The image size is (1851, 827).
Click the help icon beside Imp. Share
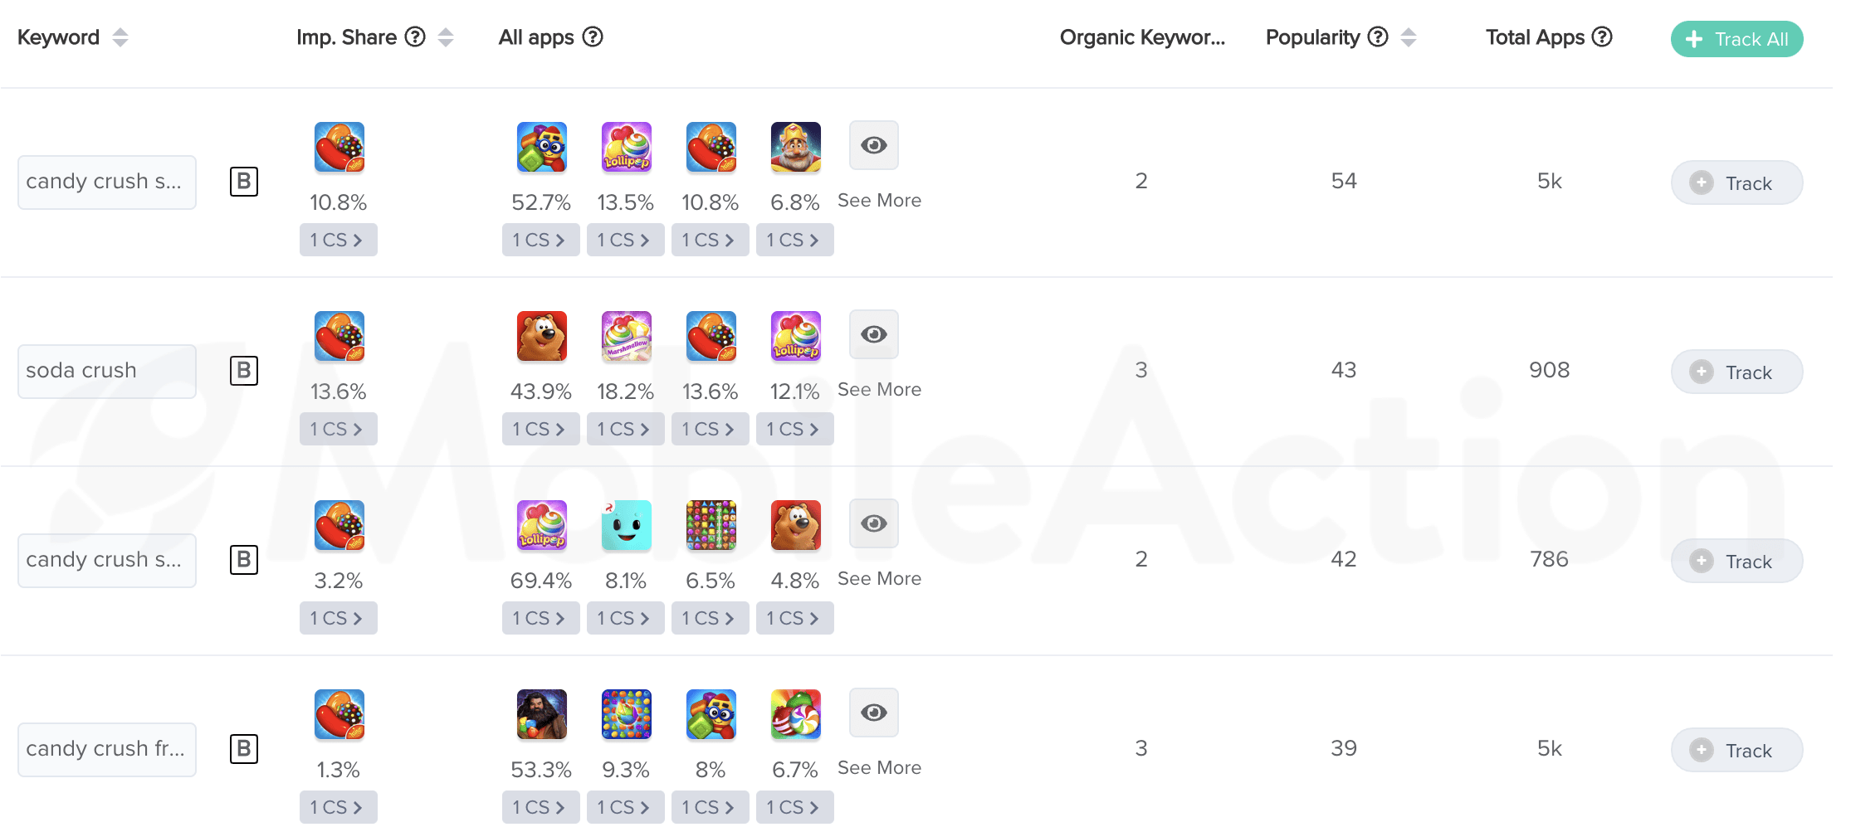(x=415, y=37)
